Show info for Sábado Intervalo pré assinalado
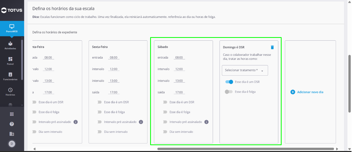Viewport: 352px width, 152px height. (x=206, y=122)
